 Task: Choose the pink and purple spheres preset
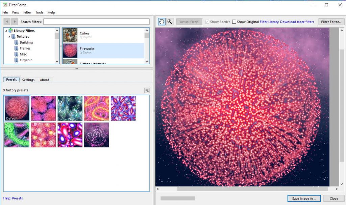coord(44,108)
